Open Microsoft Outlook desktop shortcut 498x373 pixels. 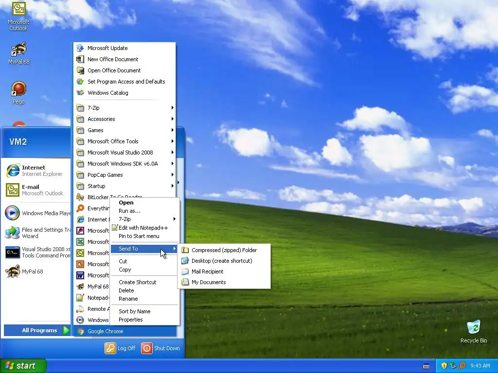coord(18,17)
